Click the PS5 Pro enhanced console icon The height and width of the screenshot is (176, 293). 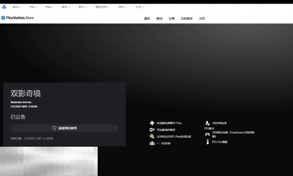tap(208, 142)
